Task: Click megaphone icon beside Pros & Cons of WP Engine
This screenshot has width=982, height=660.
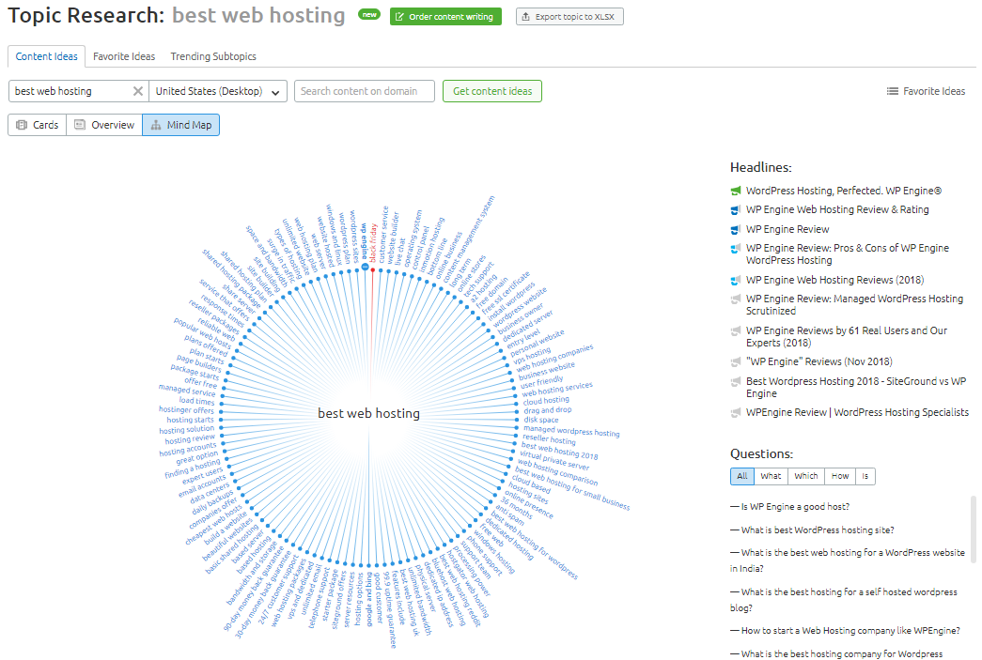Action: pos(736,249)
